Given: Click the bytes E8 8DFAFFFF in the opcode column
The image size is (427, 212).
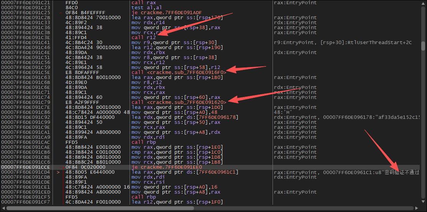Looking at the screenshot, I should [x=82, y=72].
